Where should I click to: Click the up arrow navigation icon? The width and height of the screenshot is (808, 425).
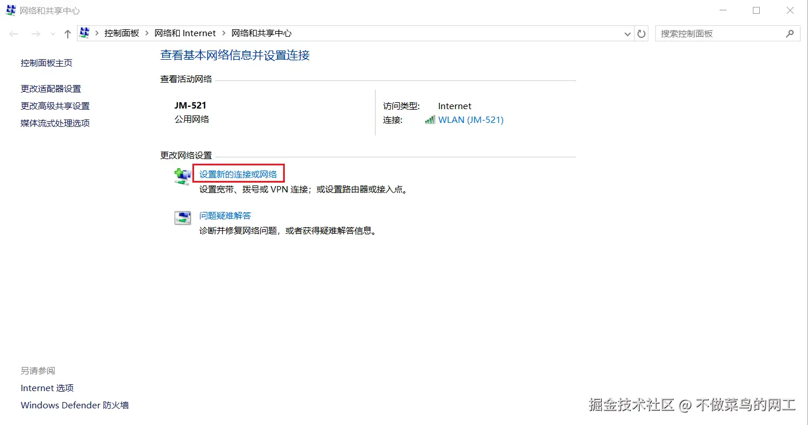tap(67, 33)
